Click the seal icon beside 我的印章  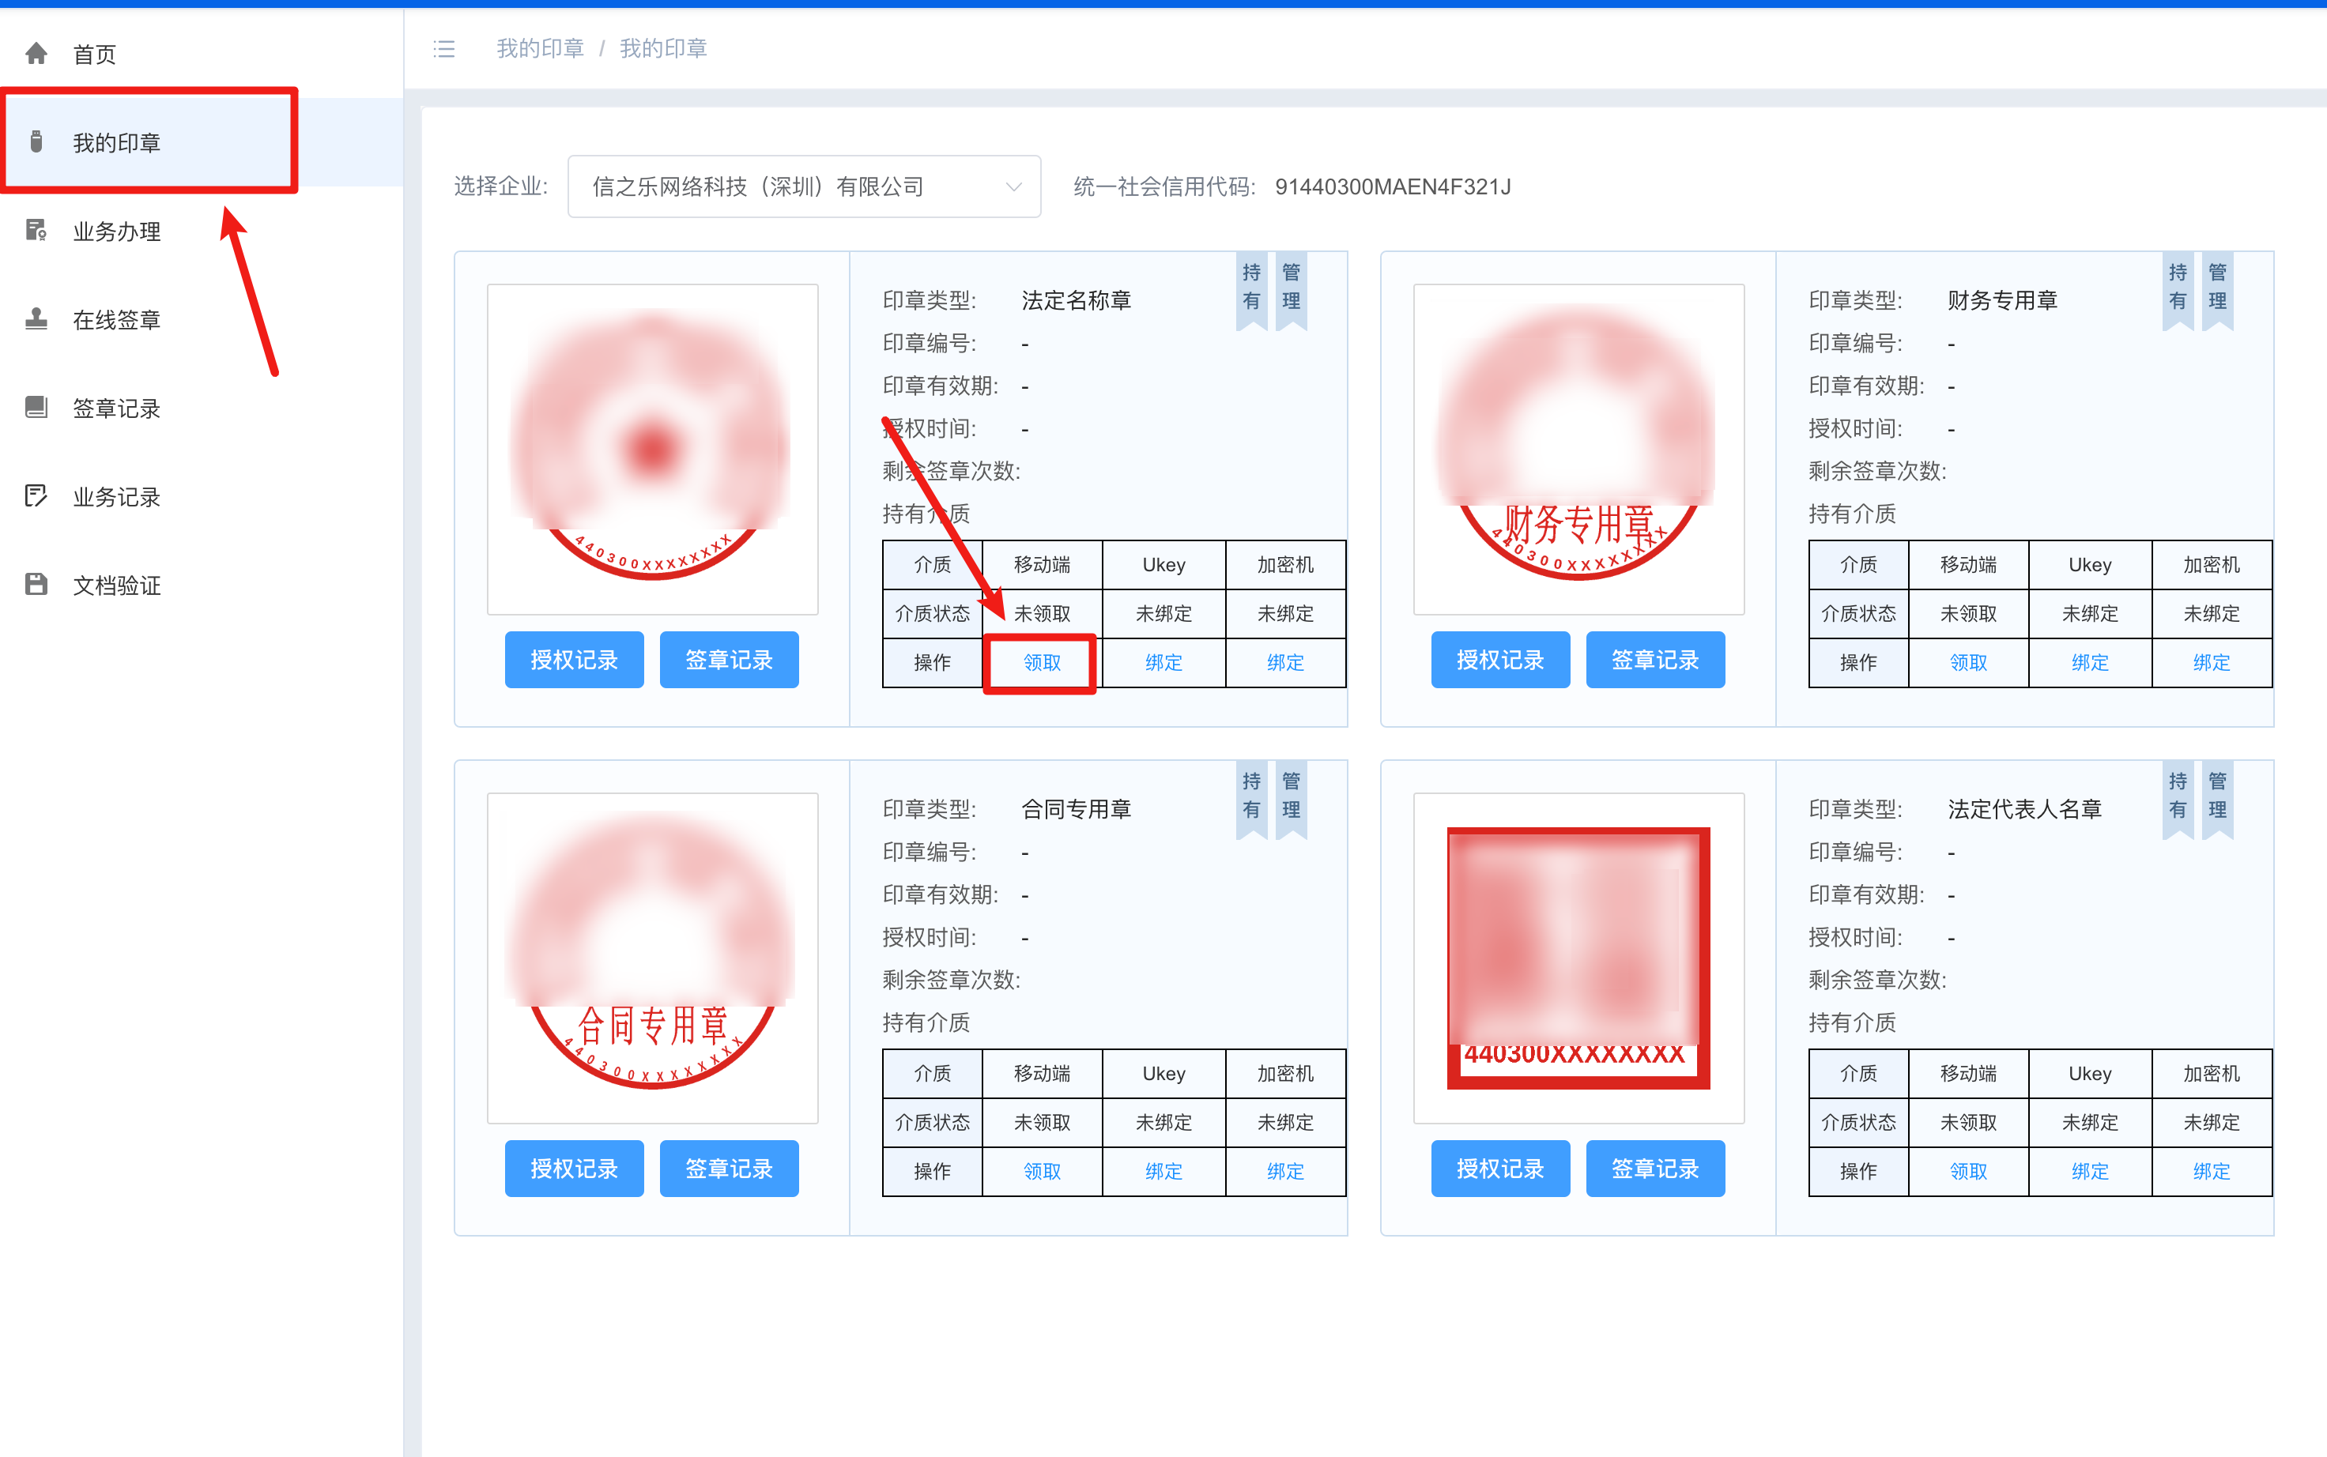click(x=36, y=141)
